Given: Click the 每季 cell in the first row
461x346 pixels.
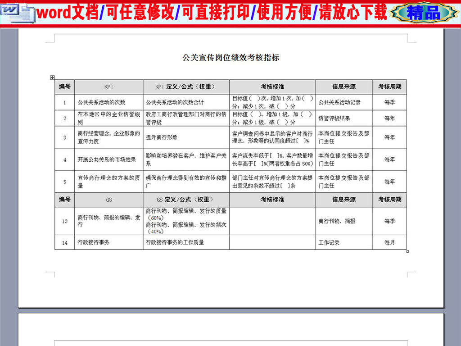Looking at the screenshot, I should click(389, 102).
